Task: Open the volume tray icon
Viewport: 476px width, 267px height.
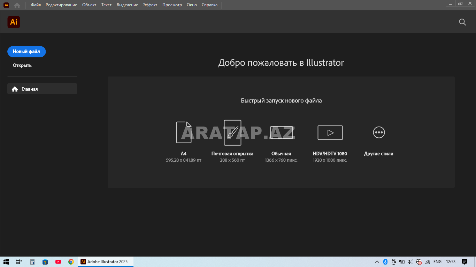Action: (410, 262)
